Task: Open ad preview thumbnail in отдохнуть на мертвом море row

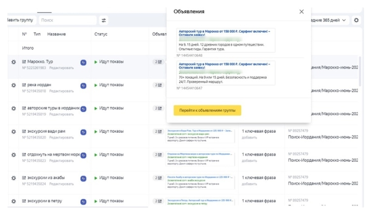Action: coord(200,159)
